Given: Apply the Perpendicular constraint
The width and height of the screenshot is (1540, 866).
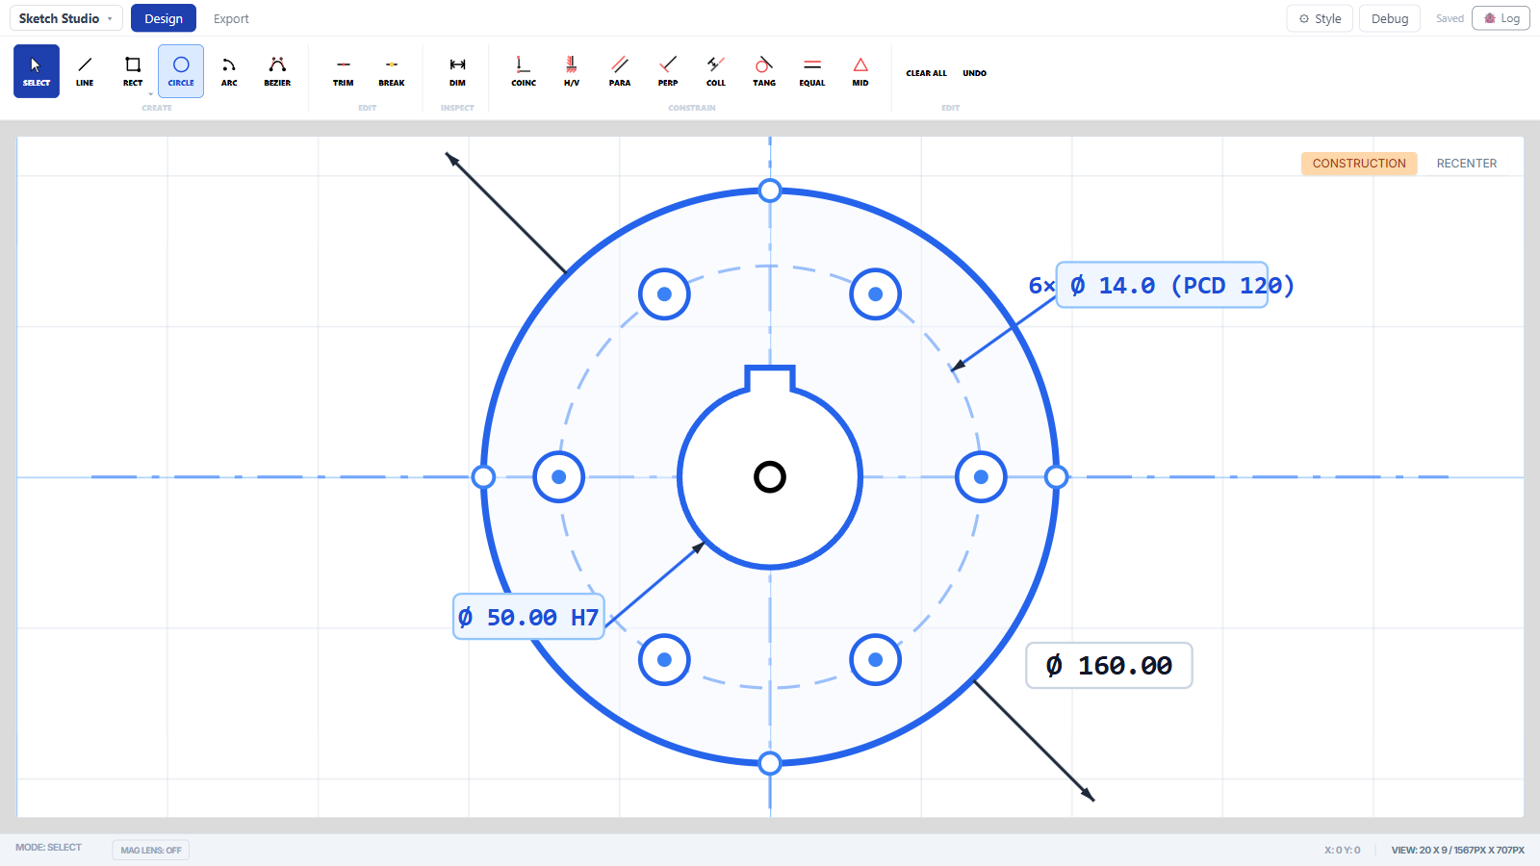Looking at the screenshot, I should click(x=668, y=71).
